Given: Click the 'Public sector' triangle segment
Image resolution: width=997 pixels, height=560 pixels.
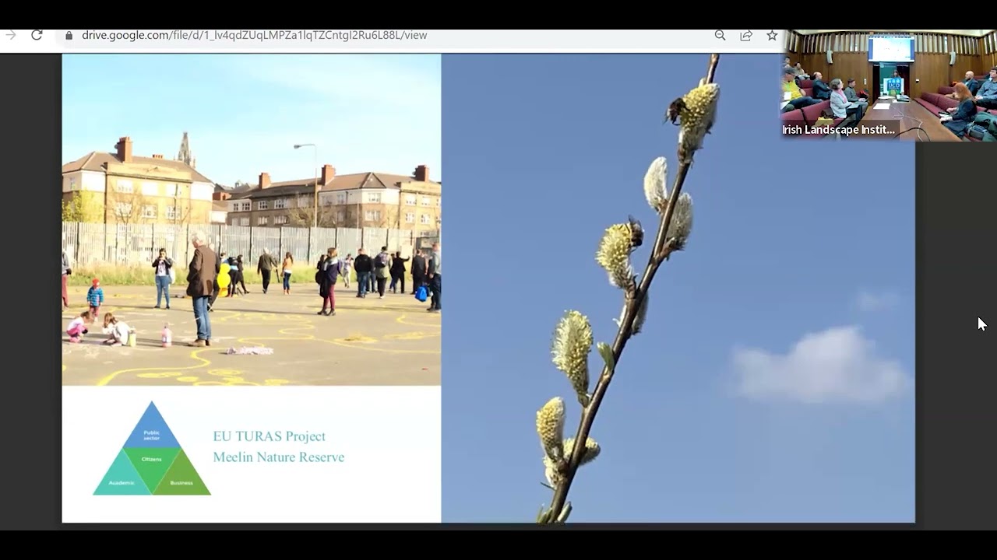Looking at the screenshot, I should (x=152, y=430).
